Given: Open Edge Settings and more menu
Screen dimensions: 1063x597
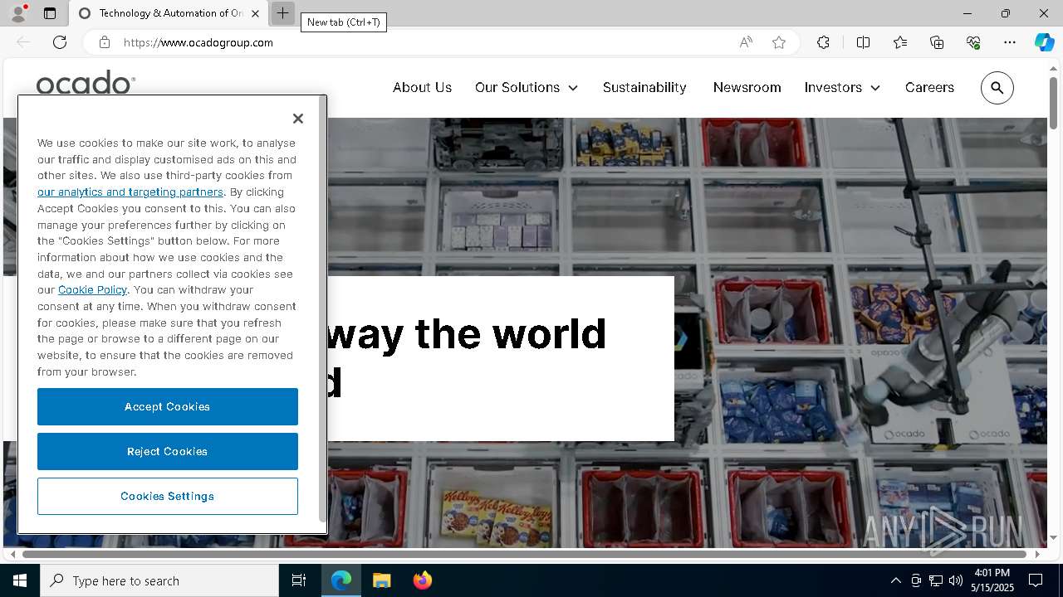Looking at the screenshot, I should click(1010, 42).
